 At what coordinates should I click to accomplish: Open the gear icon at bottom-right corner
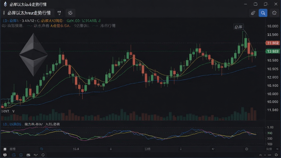(x=276, y=155)
